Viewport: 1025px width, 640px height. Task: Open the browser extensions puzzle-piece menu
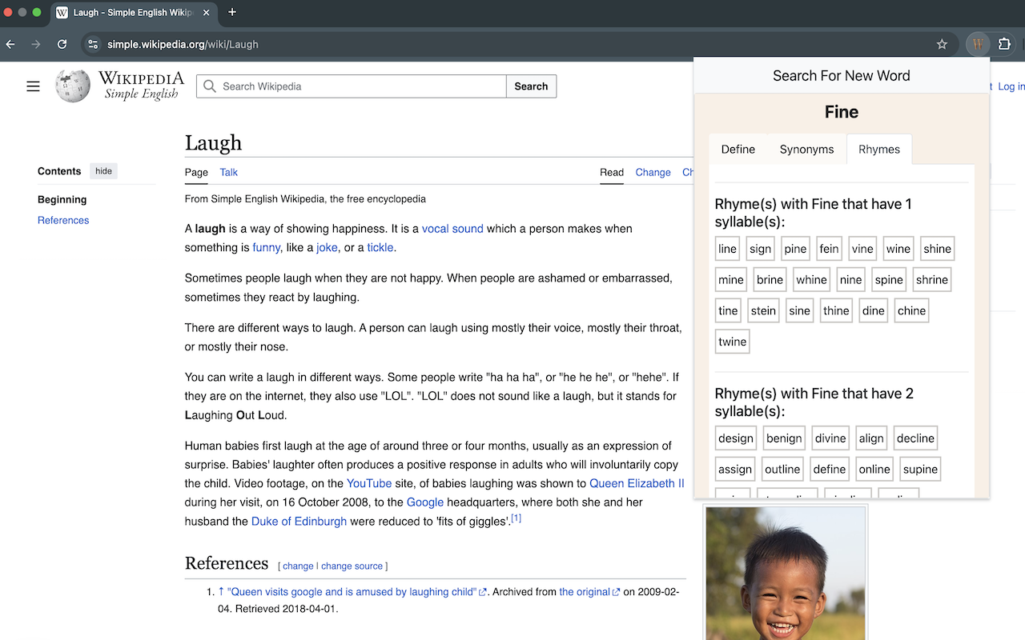(1004, 44)
